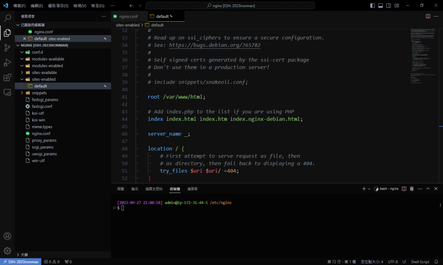
Task: Toggle the secondary side bar
Action: [x=388, y=5]
